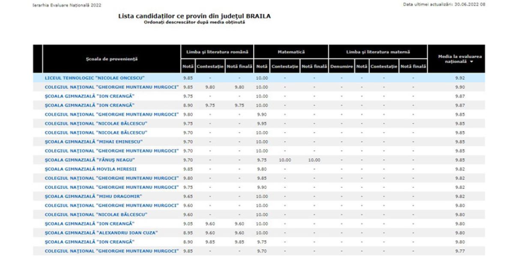514x257 pixels.
Task: Open Nicolae Bălcescu link with Romanian grade 9.60
Action: [x=96, y=215]
